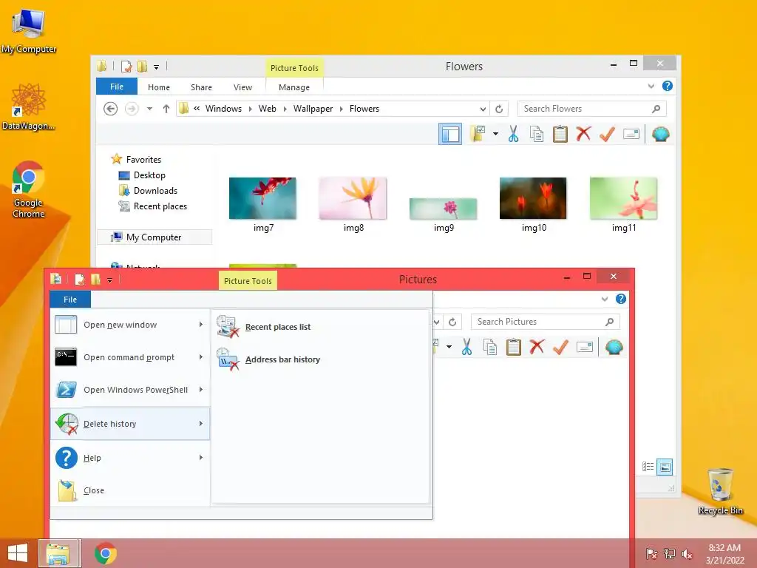Image resolution: width=757 pixels, height=568 pixels.
Task: Choose Open new window in File menu
Action: (x=130, y=325)
